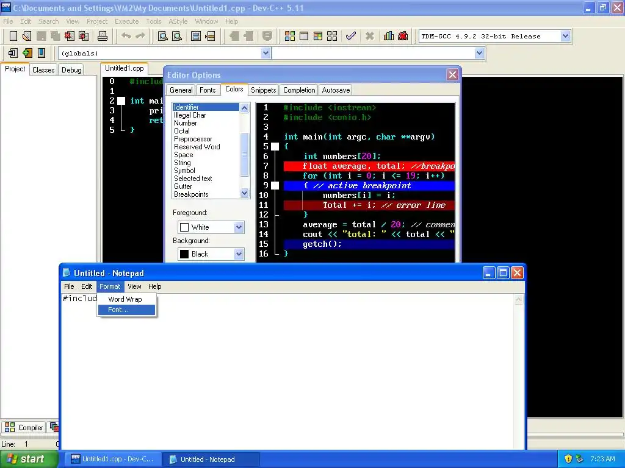Click the New file toolbar icon
The image size is (625, 468).
[x=13, y=36]
